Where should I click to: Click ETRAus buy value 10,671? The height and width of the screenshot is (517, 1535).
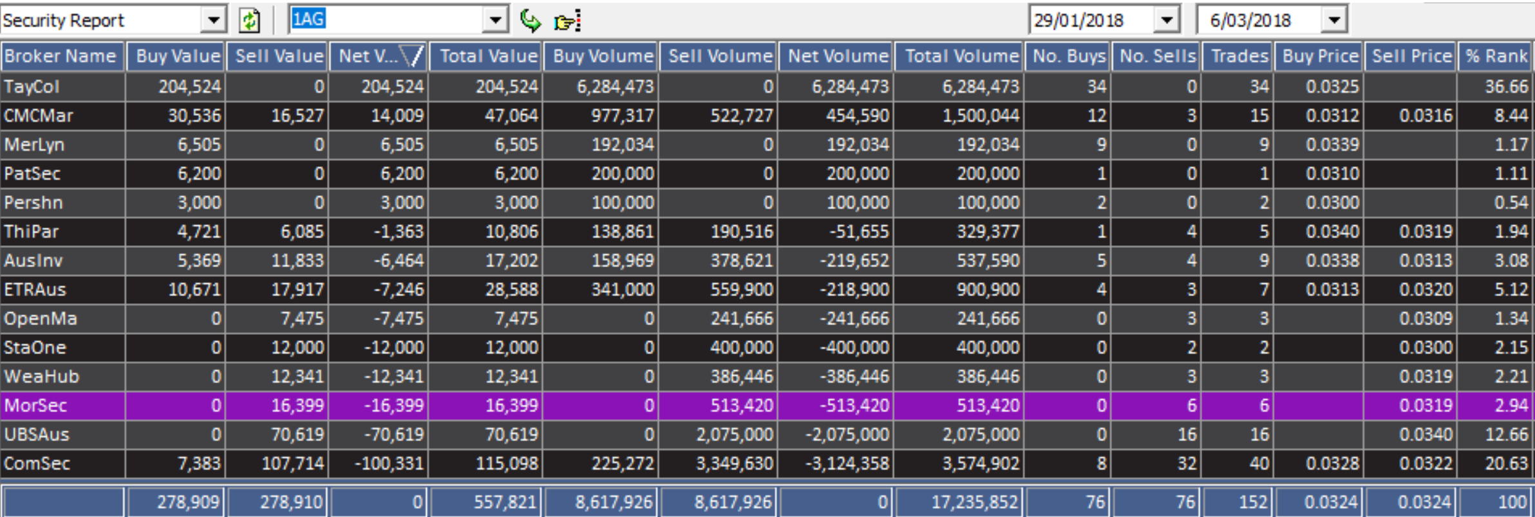[x=194, y=289]
